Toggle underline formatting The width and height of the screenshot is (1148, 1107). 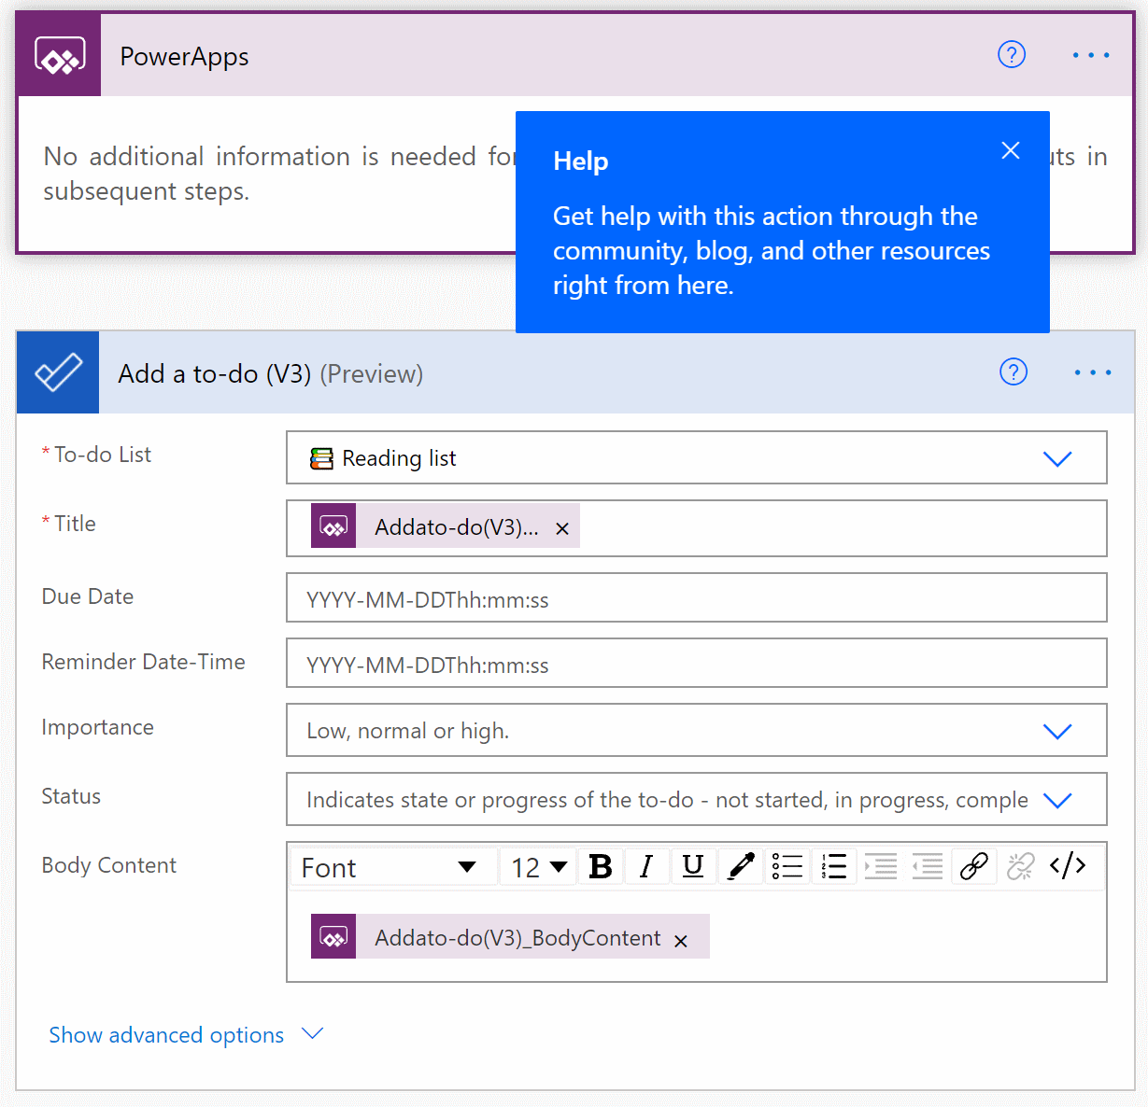(693, 866)
